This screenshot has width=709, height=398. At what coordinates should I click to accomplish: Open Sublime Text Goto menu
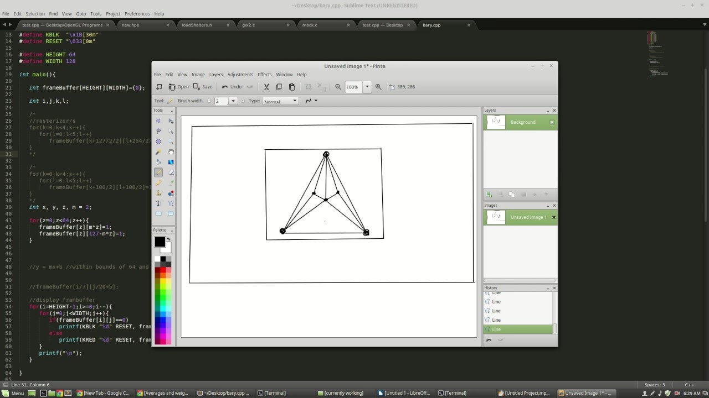click(81, 13)
